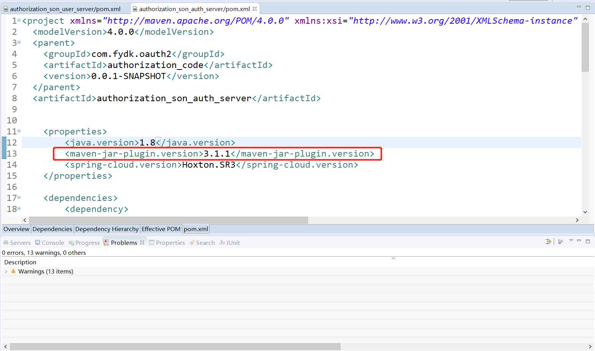Click authorization_son_auth_server artifactId text
595x351 pixels.
tap(174, 98)
